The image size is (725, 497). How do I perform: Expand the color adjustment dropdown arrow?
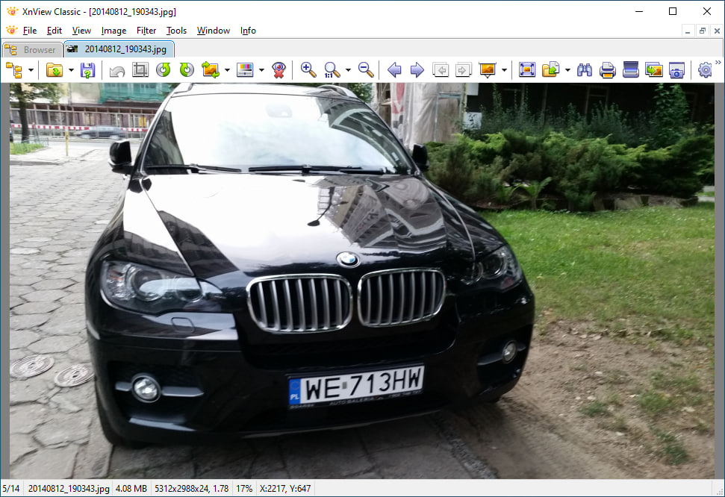click(x=262, y=70)
